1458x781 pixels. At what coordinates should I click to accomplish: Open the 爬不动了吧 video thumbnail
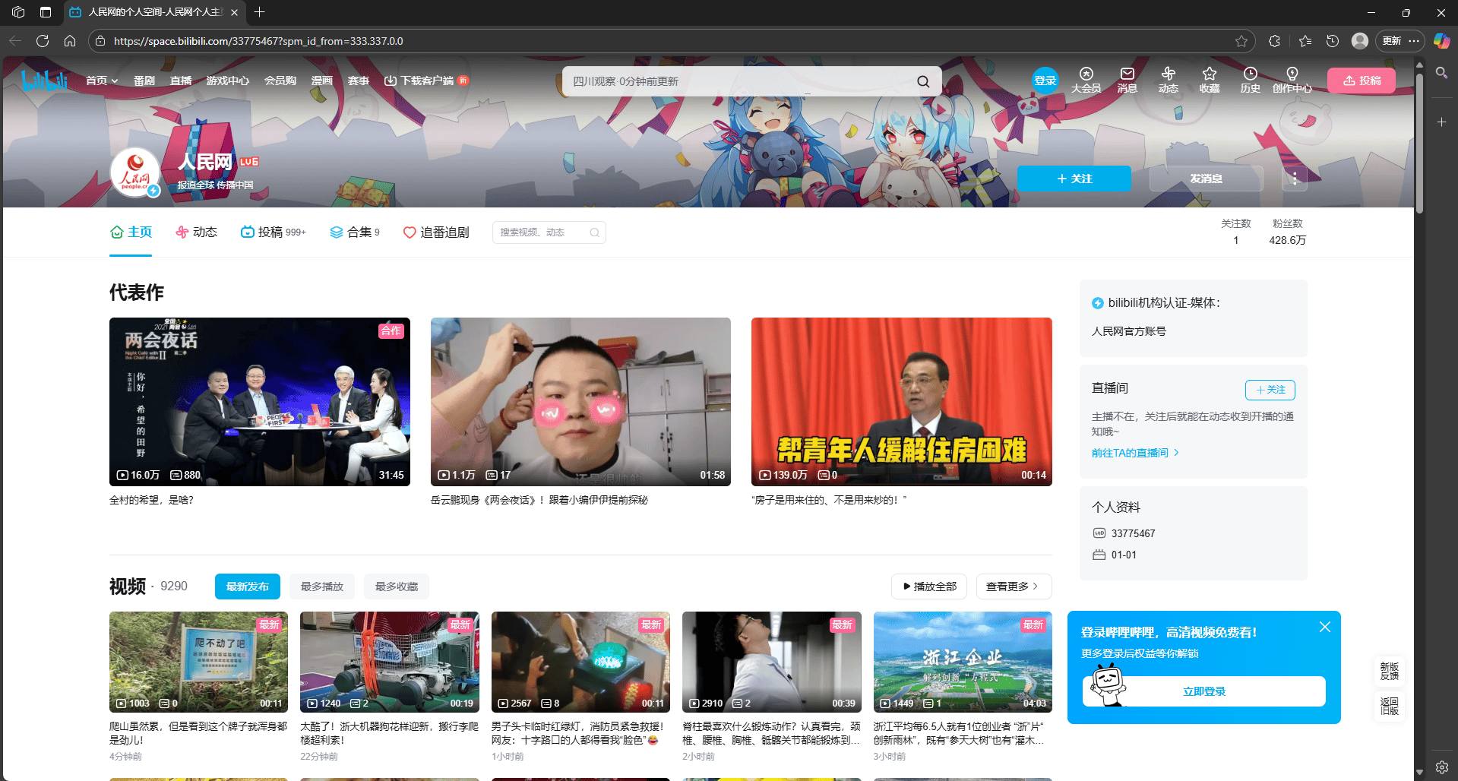point(198,662)
